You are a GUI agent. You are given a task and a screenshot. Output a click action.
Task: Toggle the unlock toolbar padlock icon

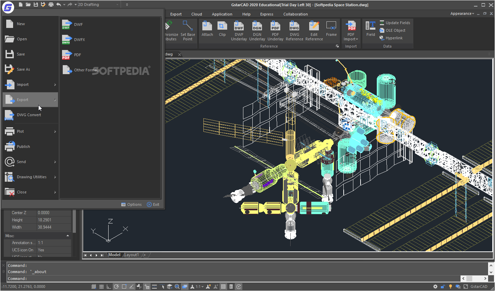[x=443, y=287]
